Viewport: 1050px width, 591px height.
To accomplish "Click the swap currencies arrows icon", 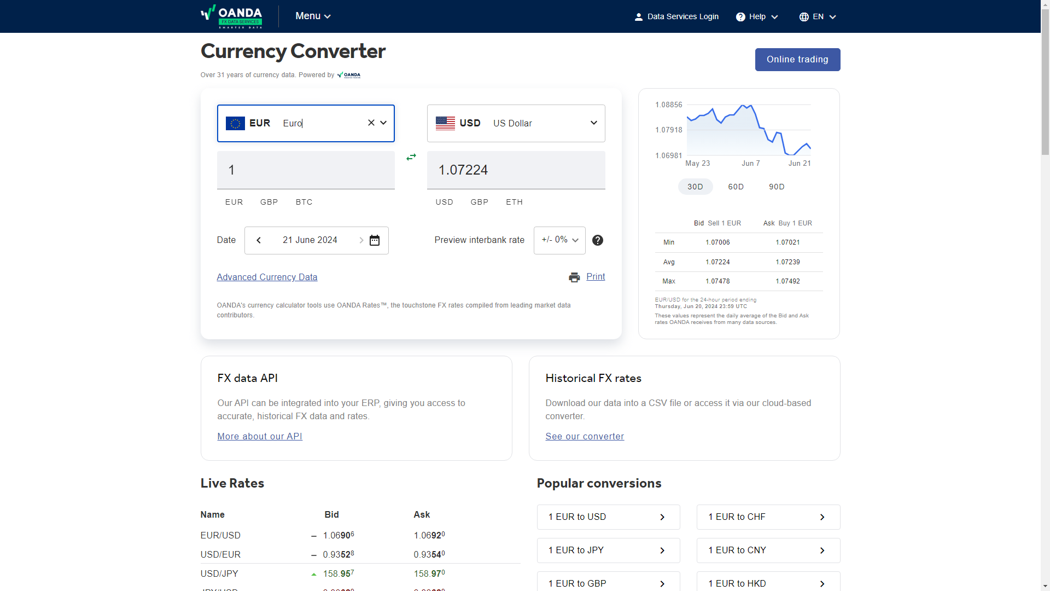I will click(411, 157).
